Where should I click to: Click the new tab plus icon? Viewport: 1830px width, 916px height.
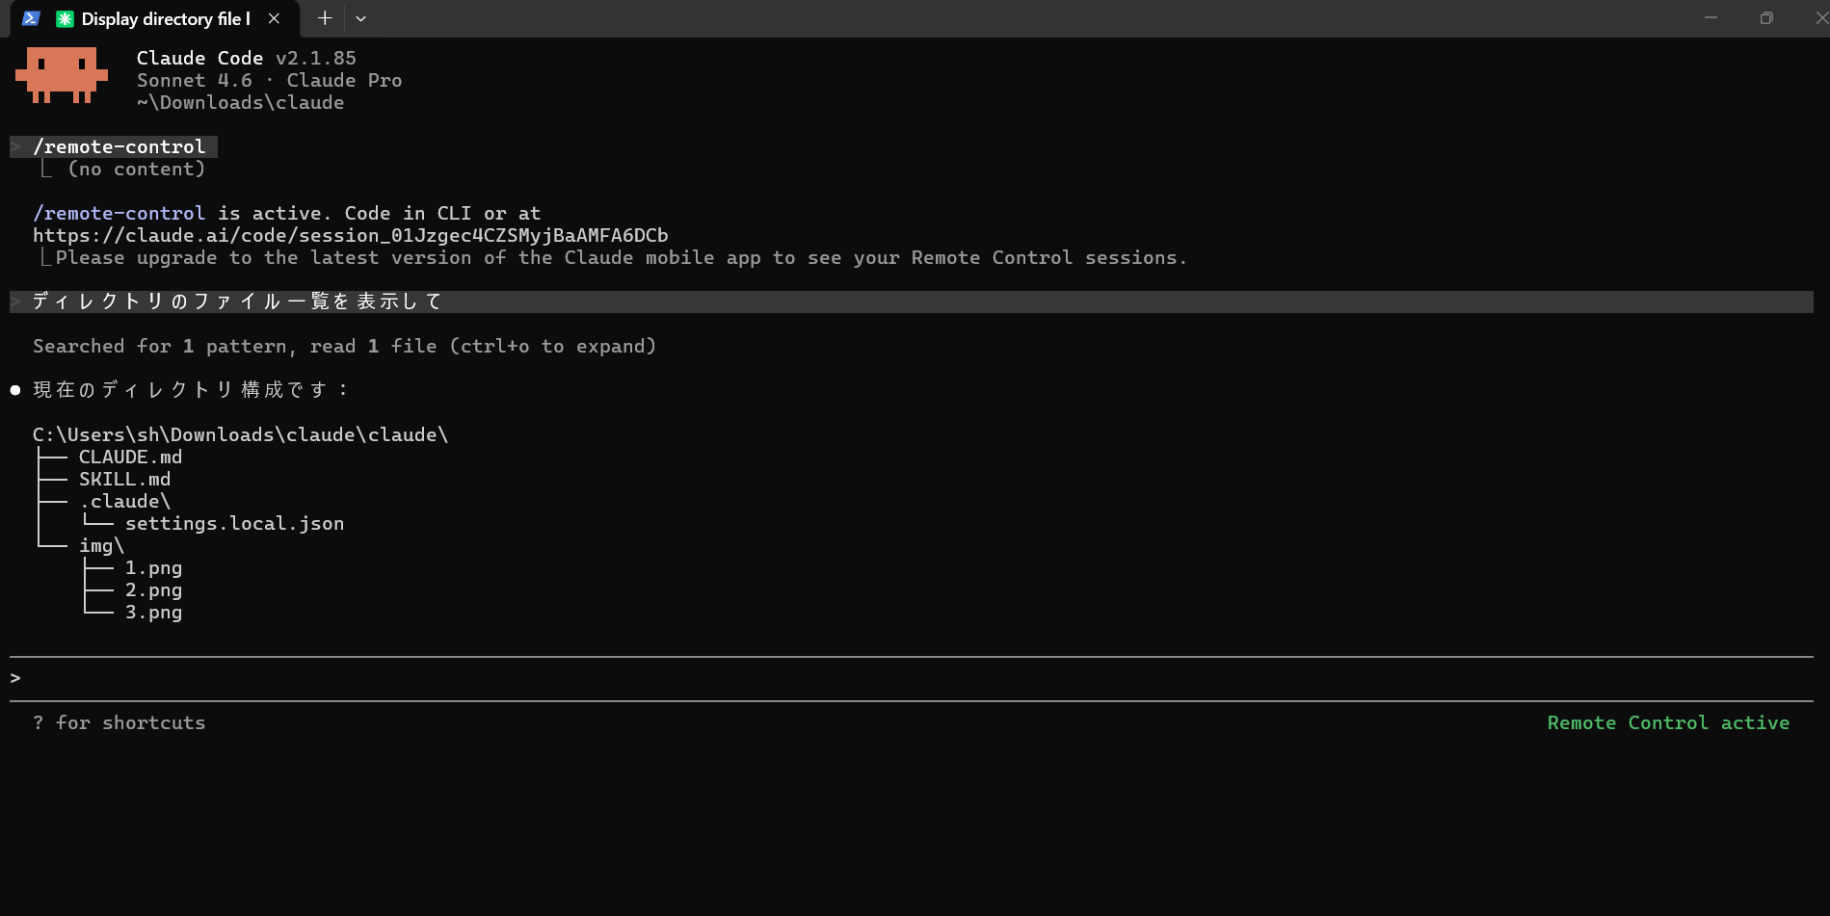pos(325,17)
